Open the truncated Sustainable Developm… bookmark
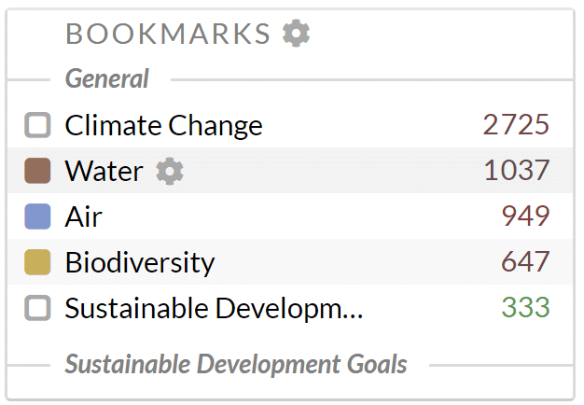 point(214,309)
